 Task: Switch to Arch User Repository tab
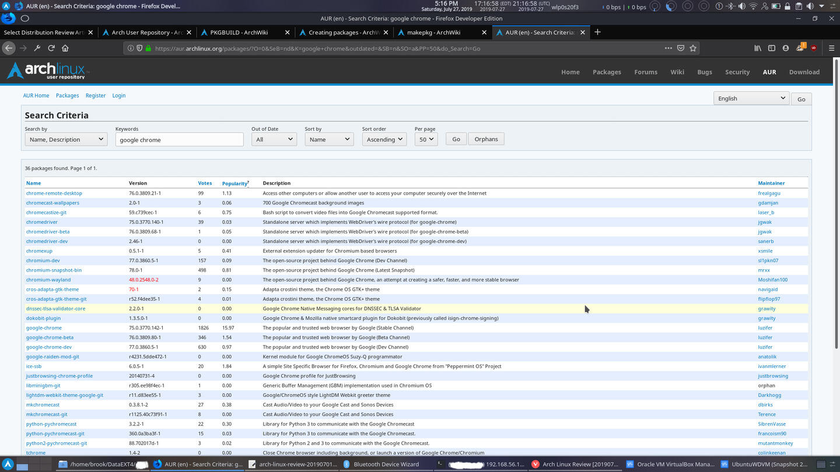(x=146, y=32)
